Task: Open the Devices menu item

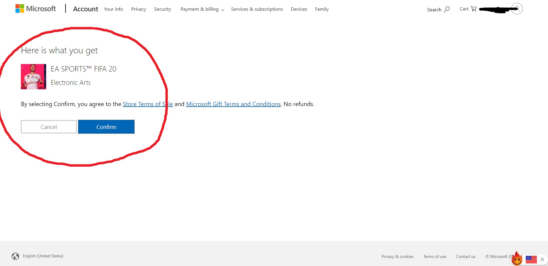Action: coord(299,9)
